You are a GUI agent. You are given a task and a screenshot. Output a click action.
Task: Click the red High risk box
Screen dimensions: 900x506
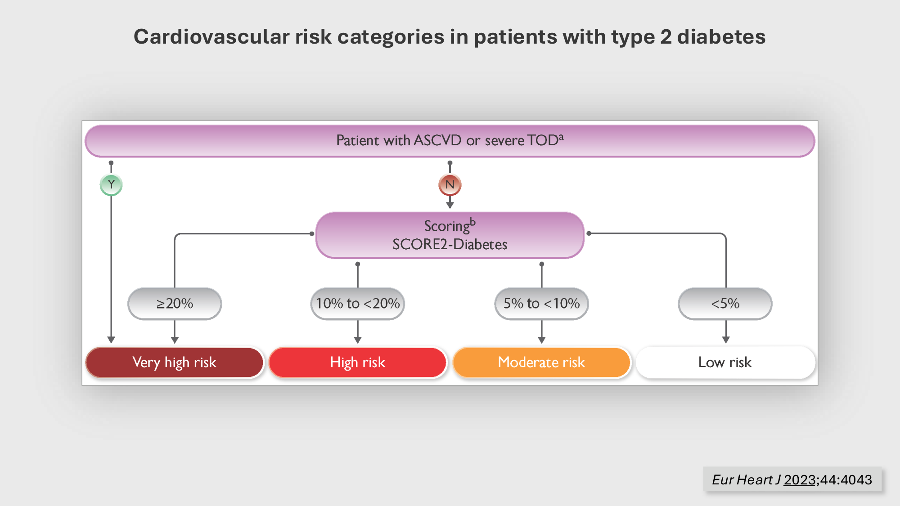[x=358, y=362]
